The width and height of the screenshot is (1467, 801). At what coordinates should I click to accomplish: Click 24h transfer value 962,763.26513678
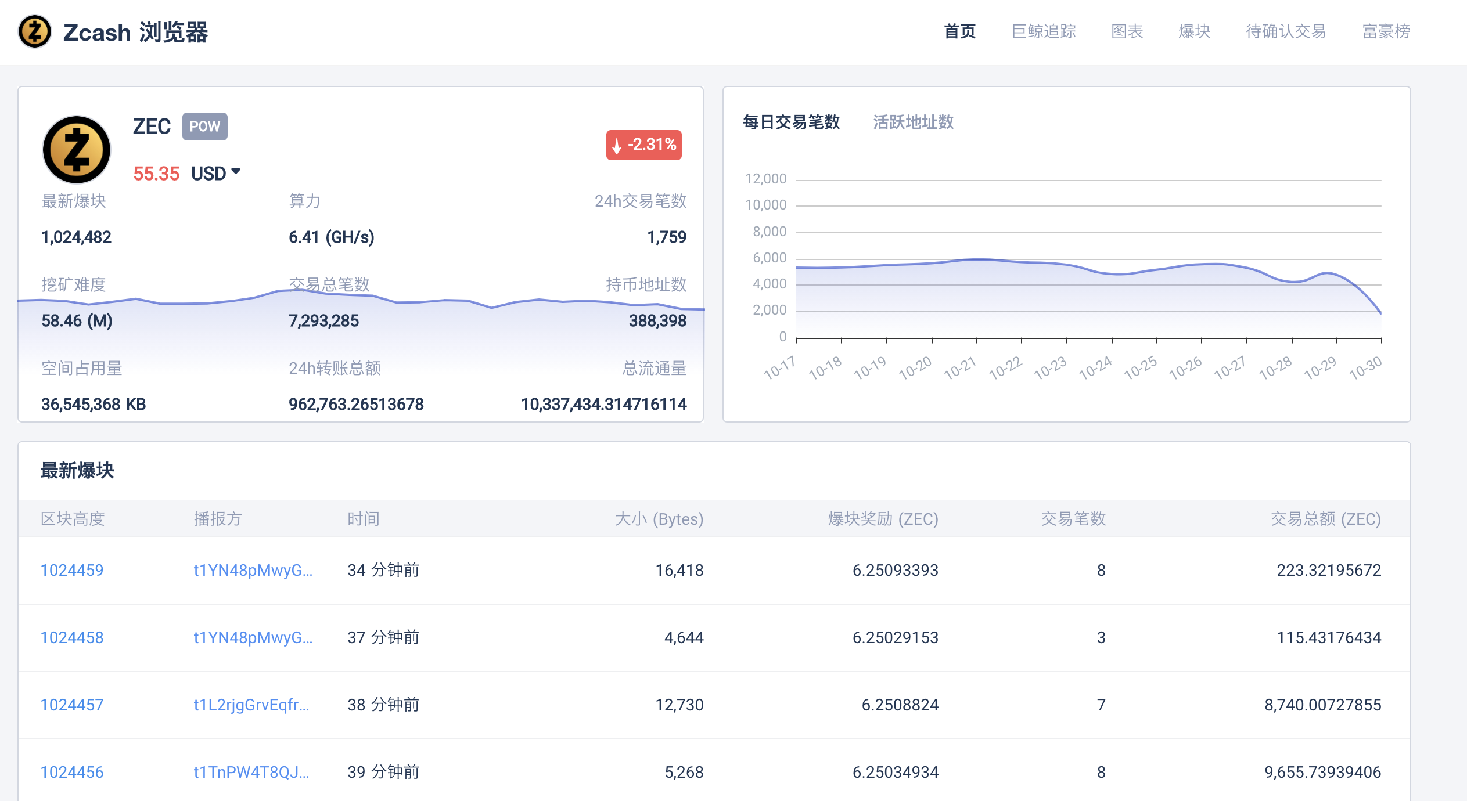(357, 404)
